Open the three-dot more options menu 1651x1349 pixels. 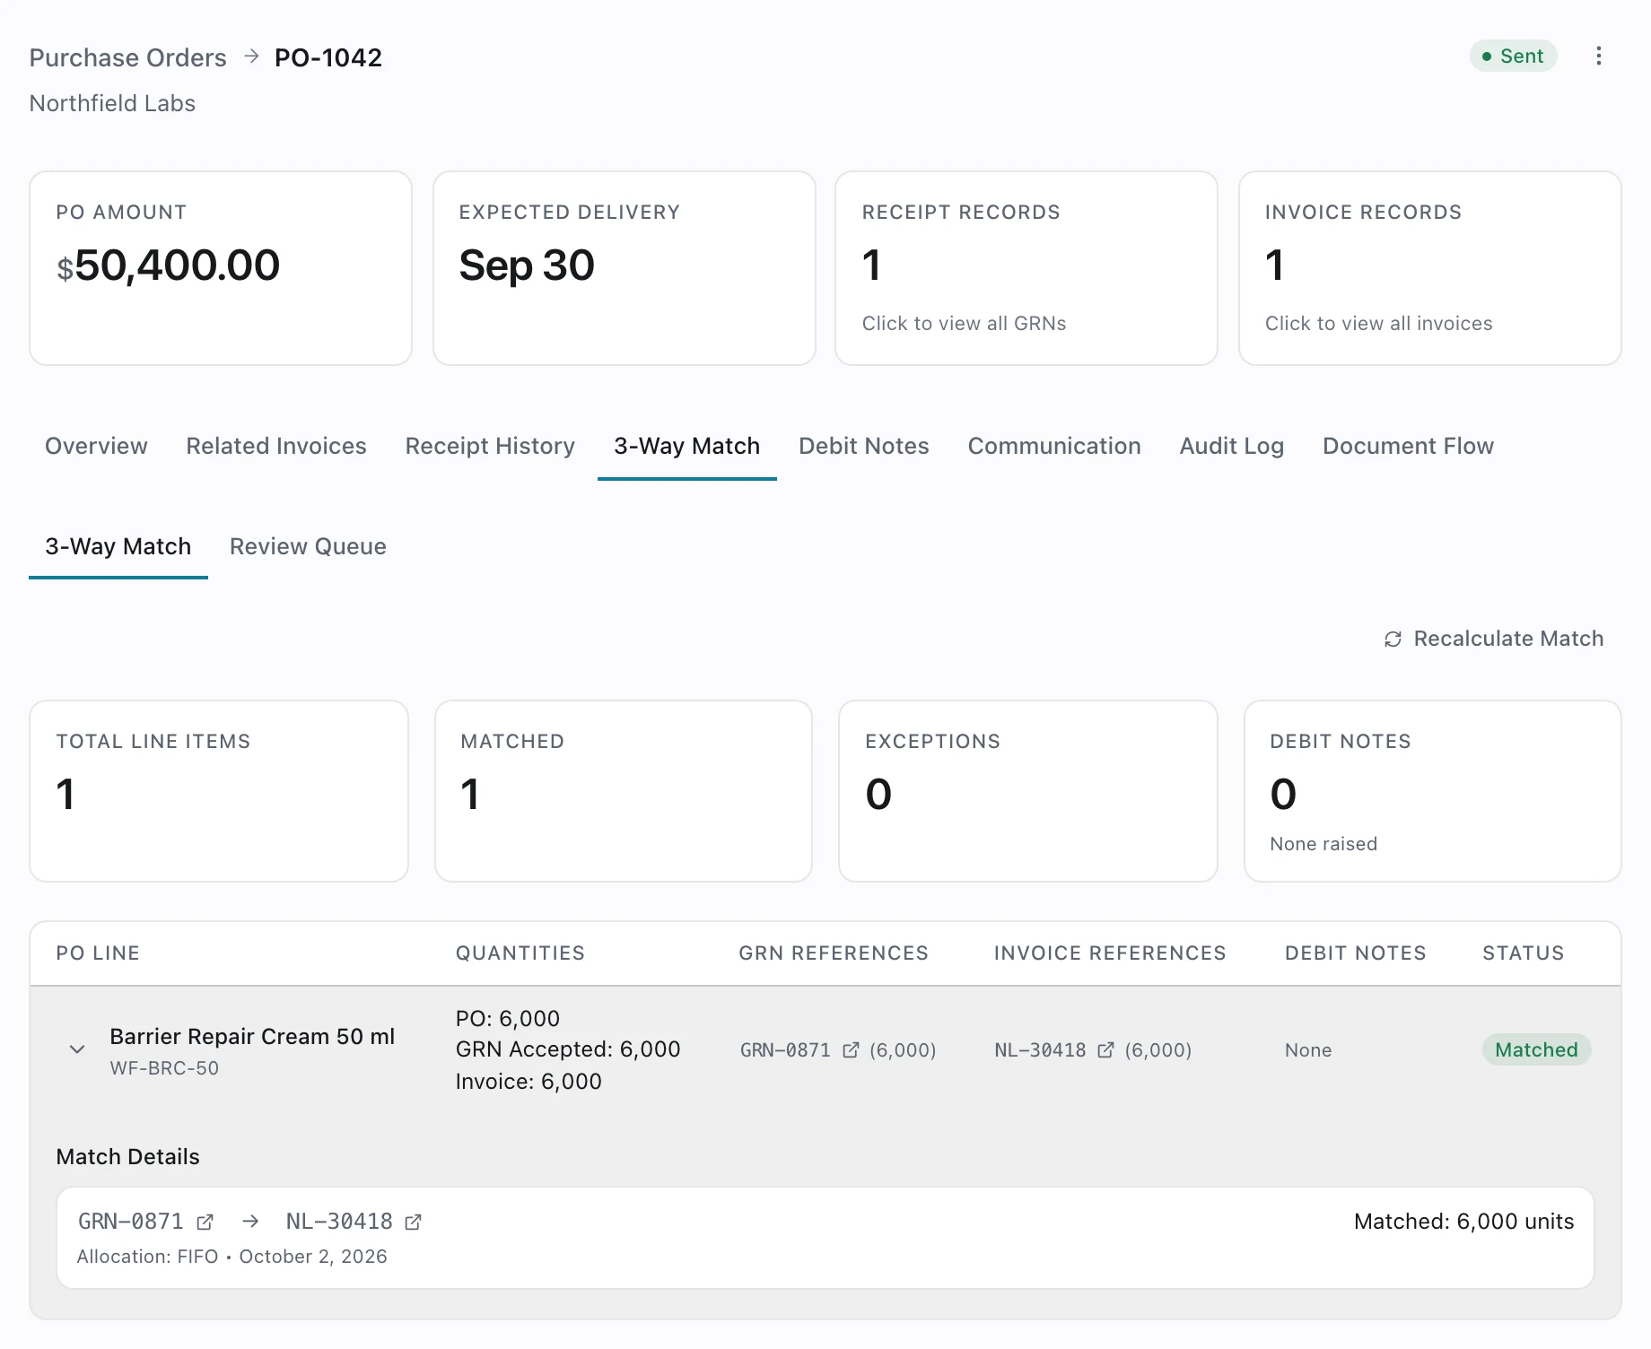point(1598,57)
